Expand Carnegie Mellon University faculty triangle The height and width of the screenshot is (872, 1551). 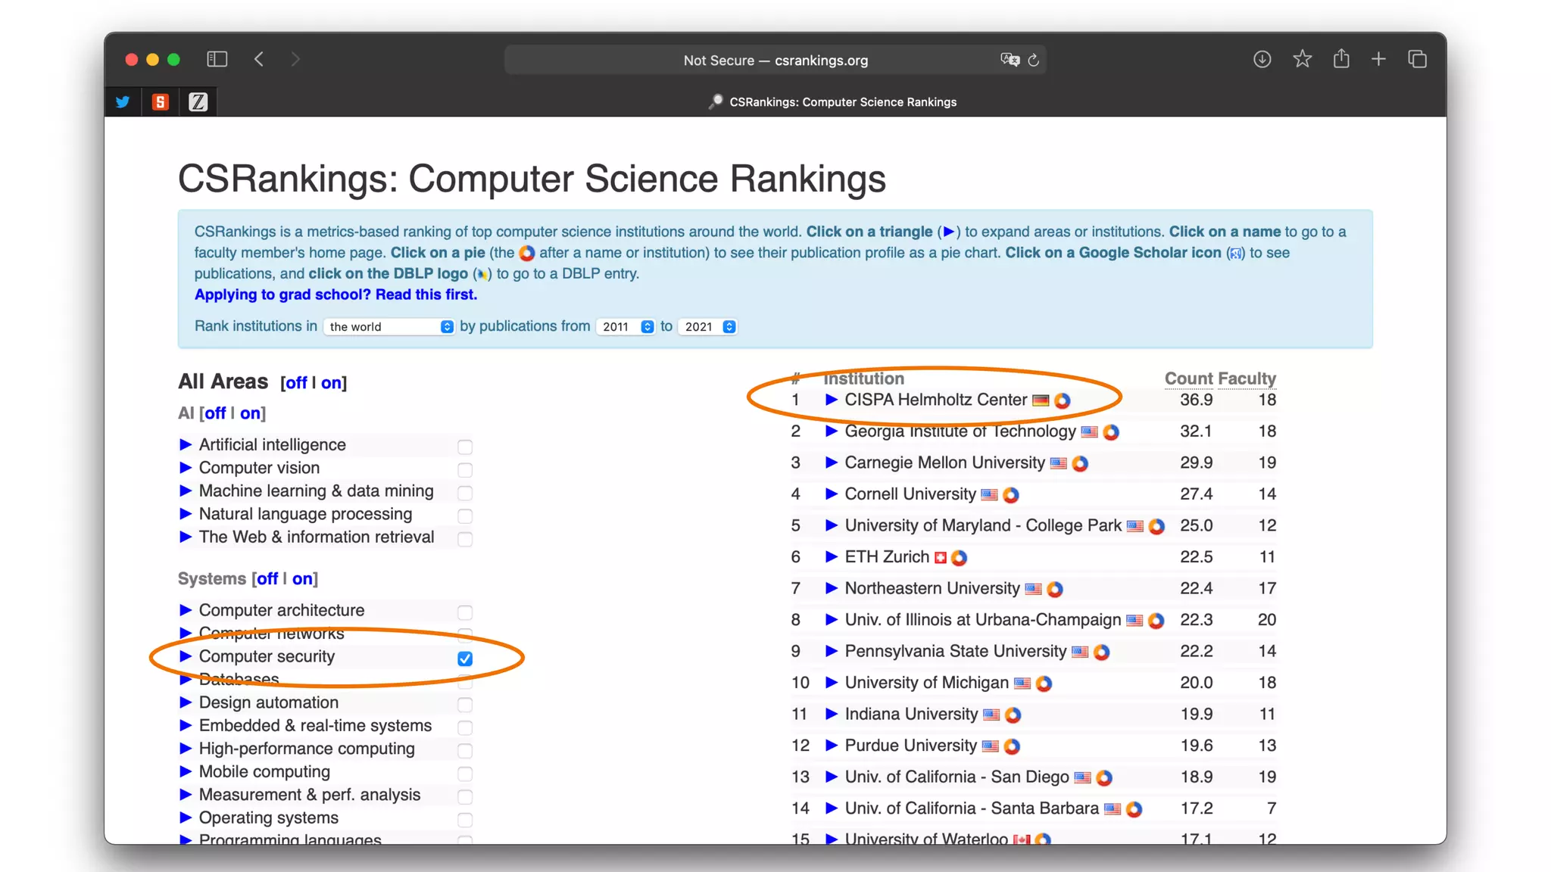(831, 462)
